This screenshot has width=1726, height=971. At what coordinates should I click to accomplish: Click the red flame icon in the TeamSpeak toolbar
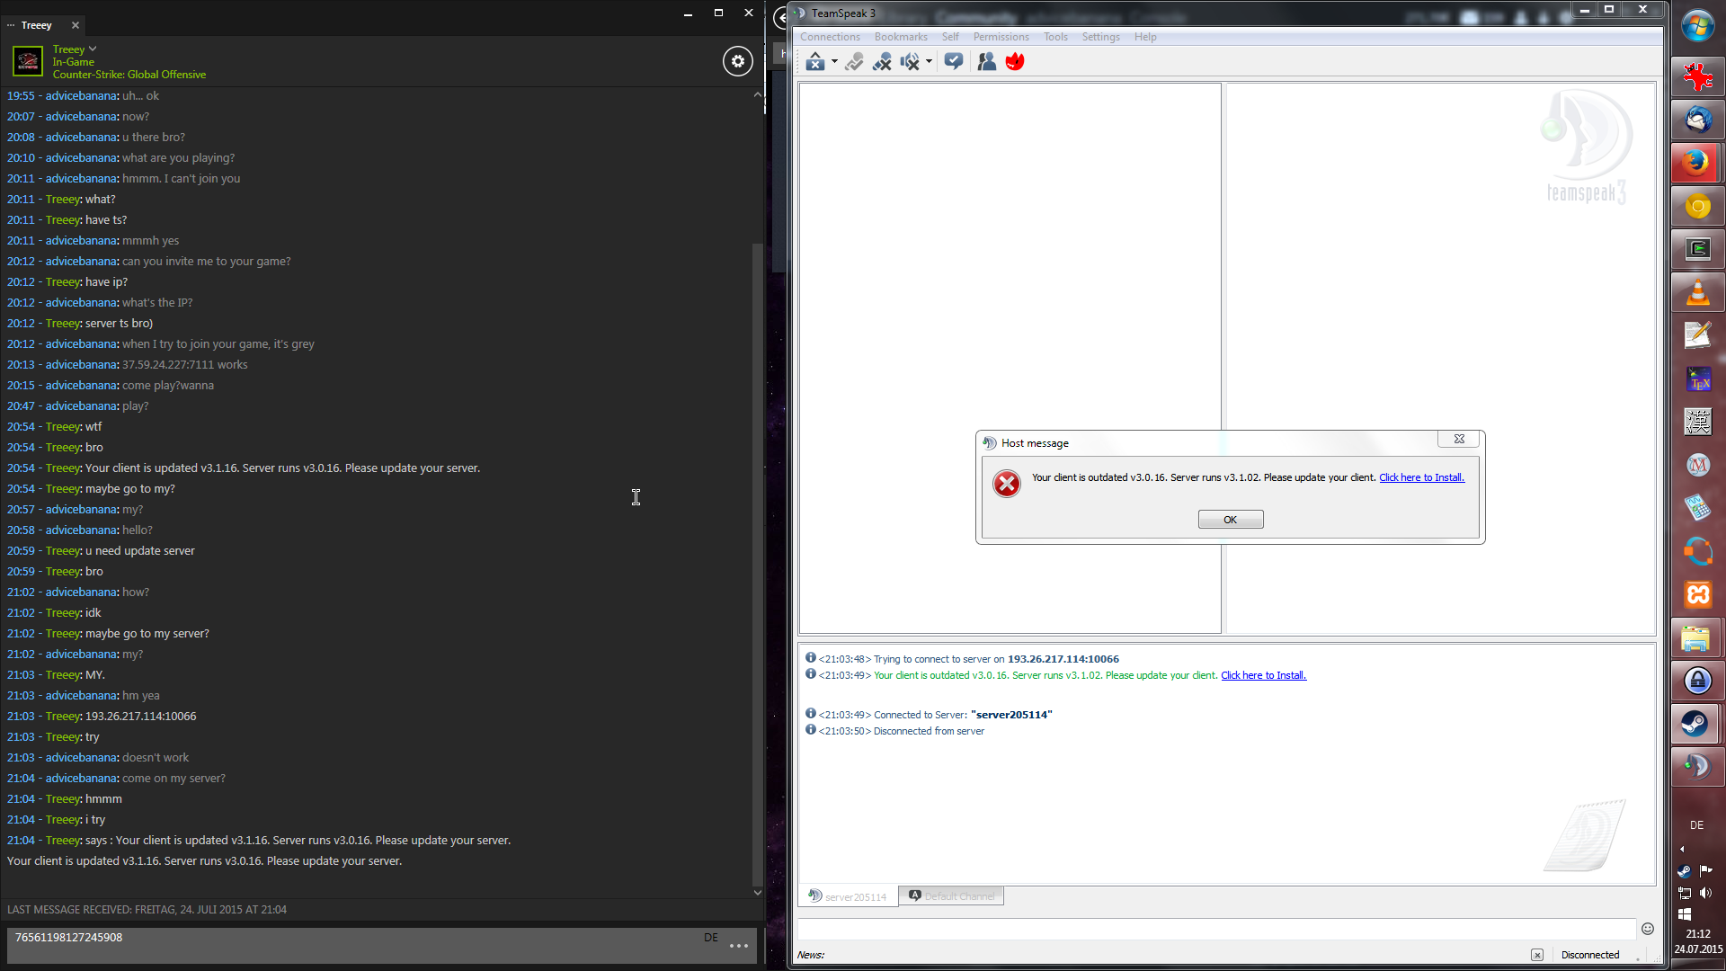tap(1015, 61)
